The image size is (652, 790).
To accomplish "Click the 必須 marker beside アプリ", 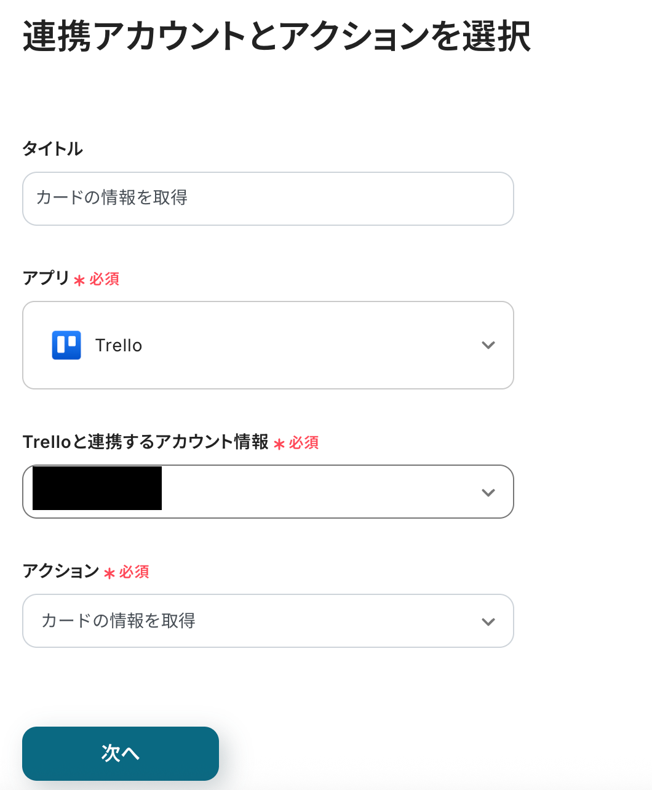I will [104, 279].
